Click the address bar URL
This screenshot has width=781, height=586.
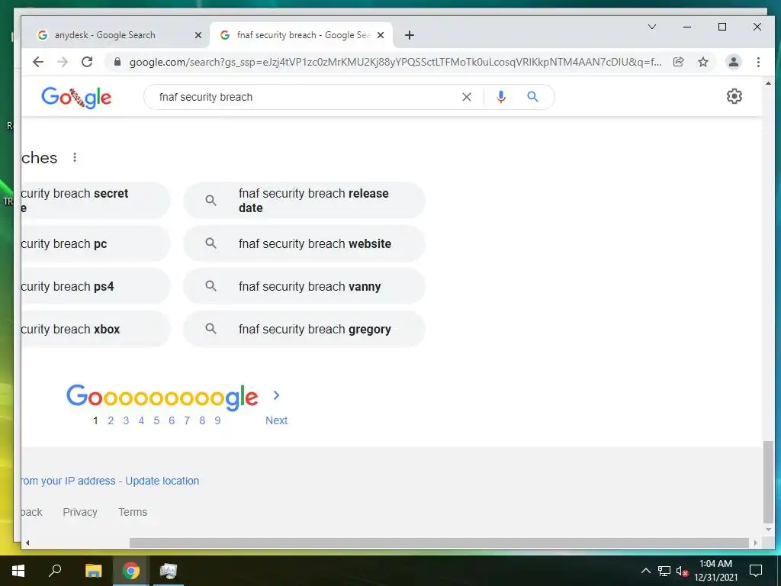pyautogui.click(x=396, y=62)
